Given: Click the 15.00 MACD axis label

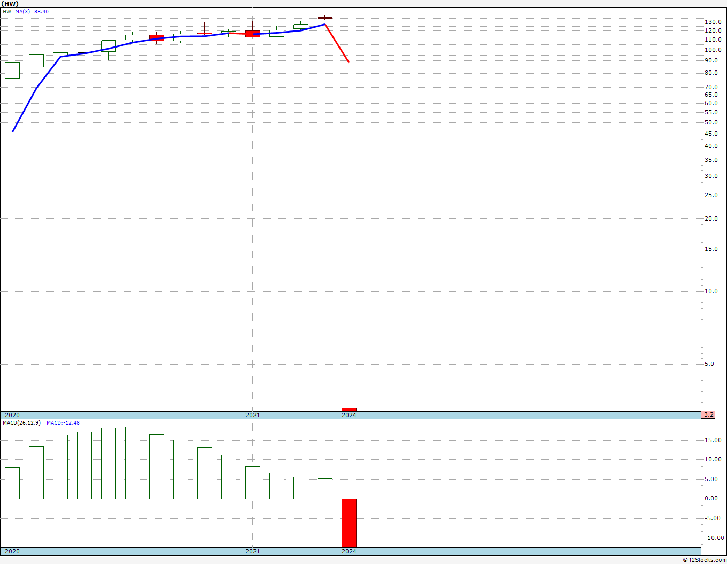Looking at the screenshot, I should click(x=713, y=440).
